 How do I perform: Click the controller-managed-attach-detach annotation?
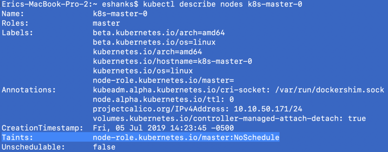tap(229, 118)
